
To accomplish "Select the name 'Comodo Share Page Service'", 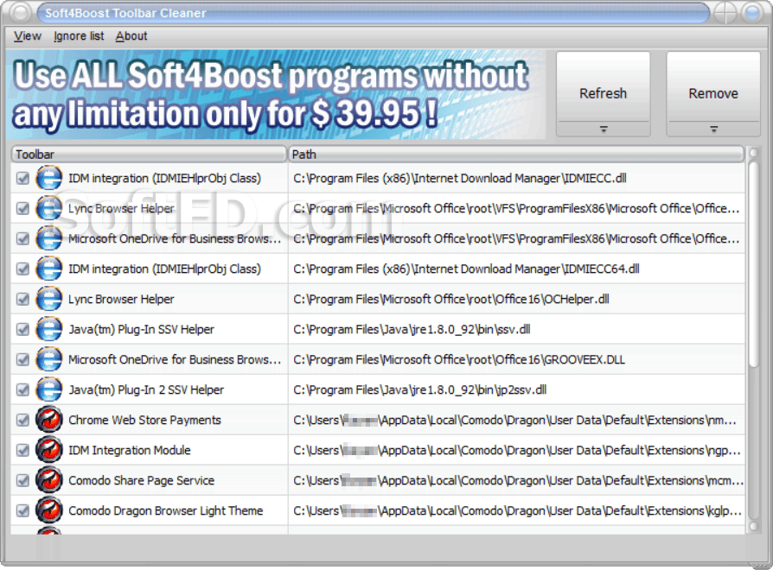I will 142,480.
